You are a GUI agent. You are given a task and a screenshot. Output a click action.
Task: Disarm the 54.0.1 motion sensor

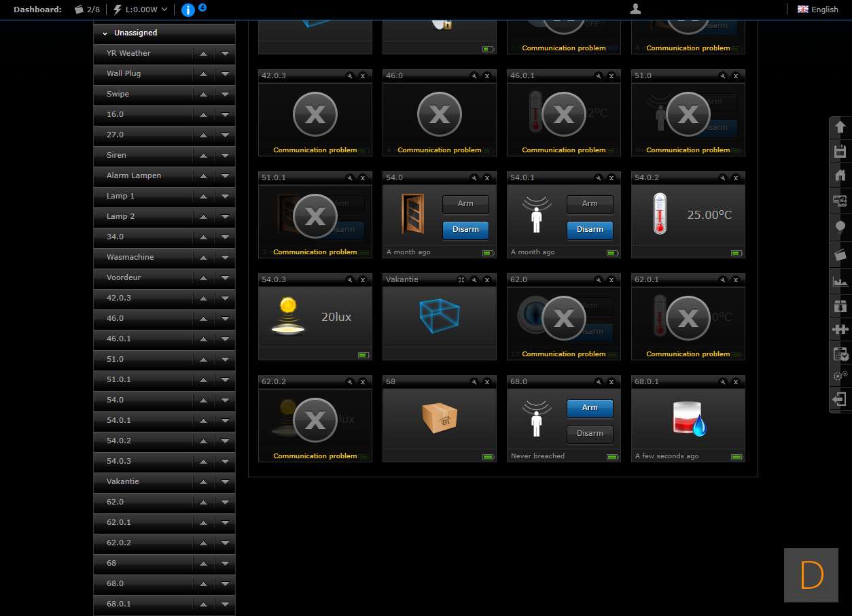590,229
